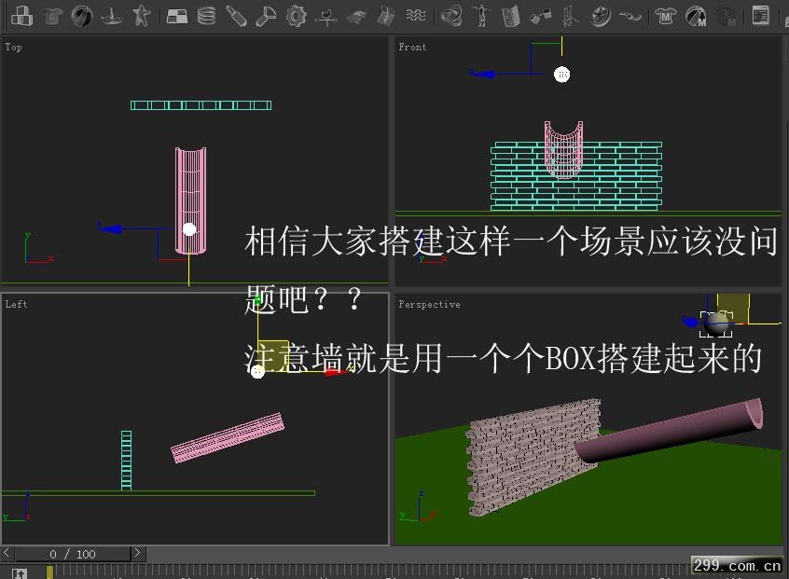Click the time slider left arrow button
The image size is (789, 579).
(8, 554)
